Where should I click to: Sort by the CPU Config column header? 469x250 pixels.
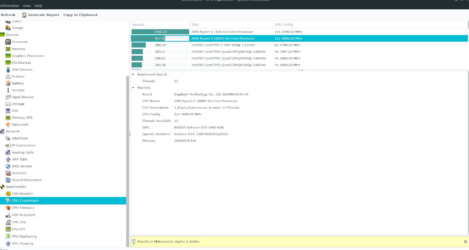coord(370,25)
